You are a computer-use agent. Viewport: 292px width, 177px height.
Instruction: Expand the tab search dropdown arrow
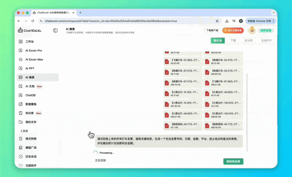click(x=274, y=13)
